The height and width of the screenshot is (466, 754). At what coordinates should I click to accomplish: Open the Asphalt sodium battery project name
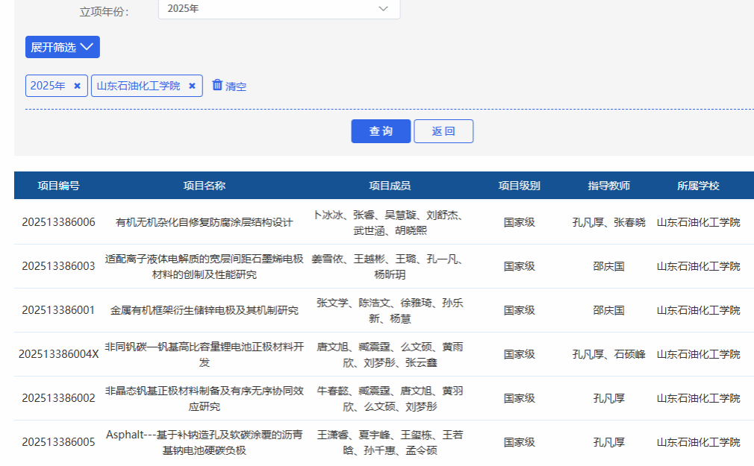tap(205, 442)
